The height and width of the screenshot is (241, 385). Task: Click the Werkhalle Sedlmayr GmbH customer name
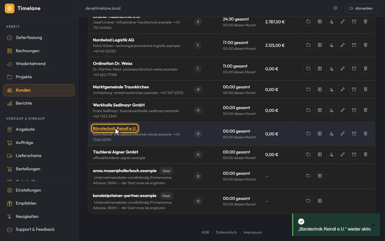tap(119, 105)
